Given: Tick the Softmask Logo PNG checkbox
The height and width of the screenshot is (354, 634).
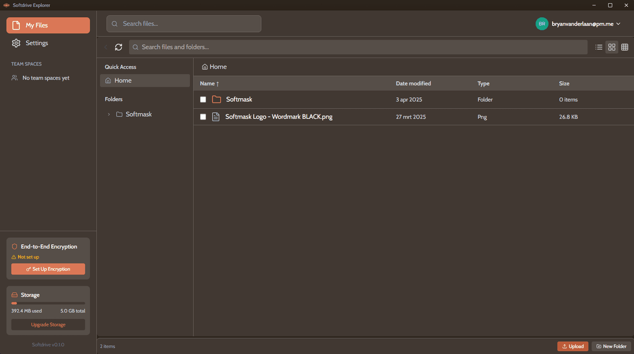Looking at the screenshot, I should coord(203,117).
